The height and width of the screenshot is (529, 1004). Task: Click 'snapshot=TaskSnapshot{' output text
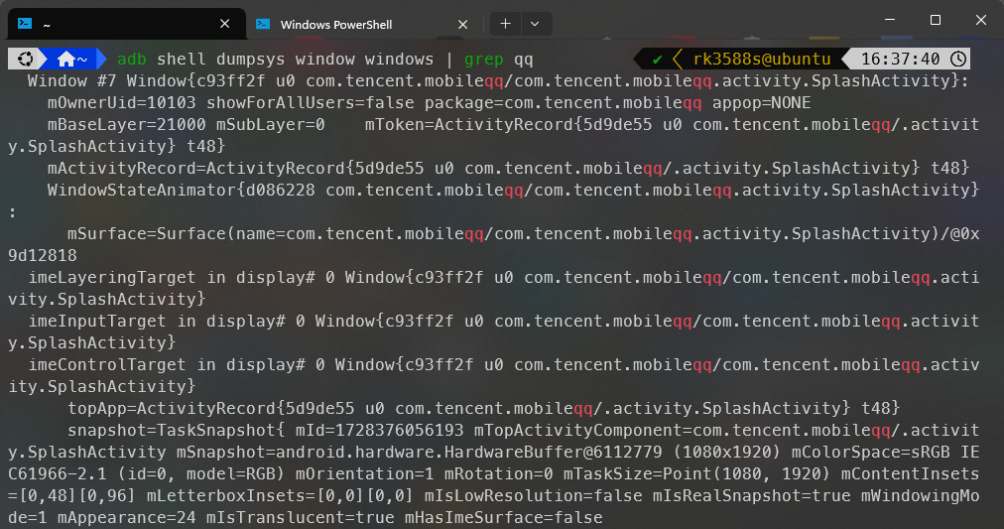click(176, 430)
